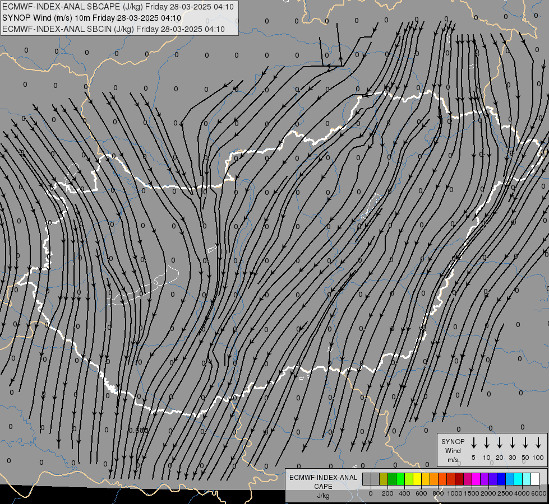The height and width of the screenshot is (504, 549).
Task: Click the 30 m/s wind arrow in legend
Action: click(x=512, y=442)
